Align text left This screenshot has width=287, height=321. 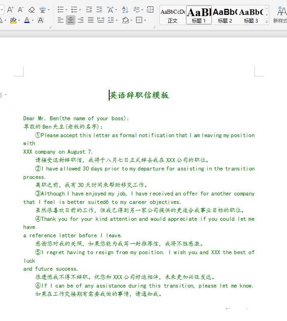click(x=61, y=20)
